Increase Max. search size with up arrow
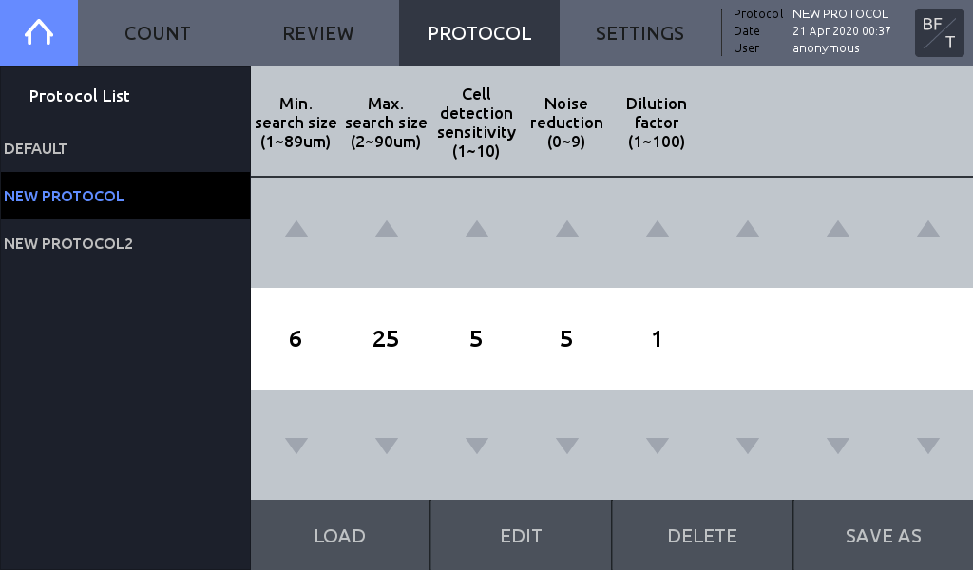The width and height of the screenshot is (973, 570). tap(387, 229)
